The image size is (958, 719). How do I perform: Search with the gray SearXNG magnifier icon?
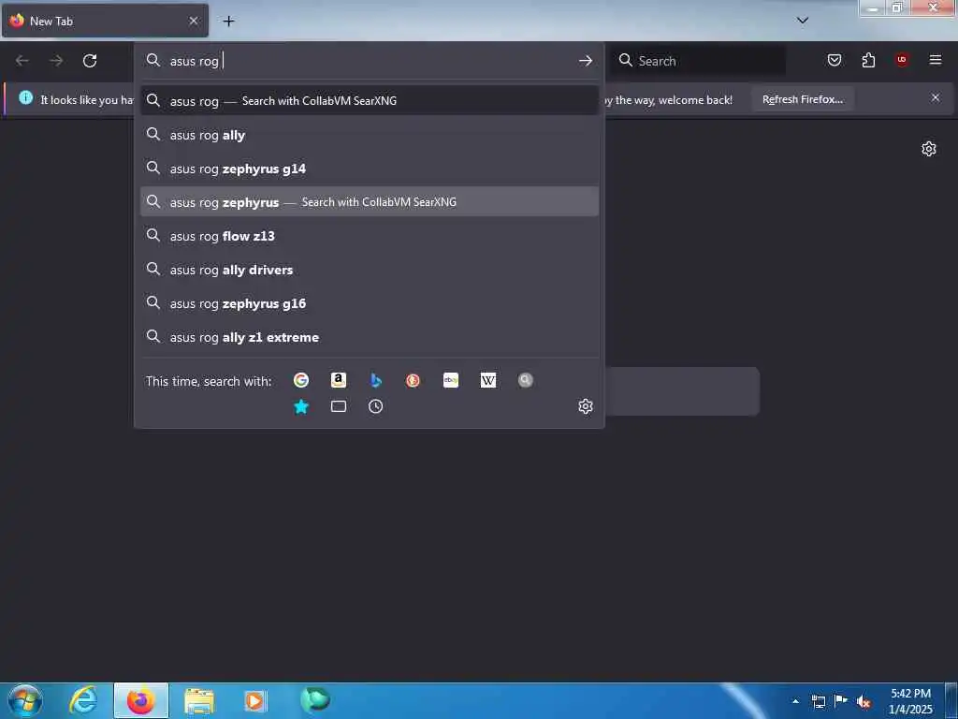point(526,380)
